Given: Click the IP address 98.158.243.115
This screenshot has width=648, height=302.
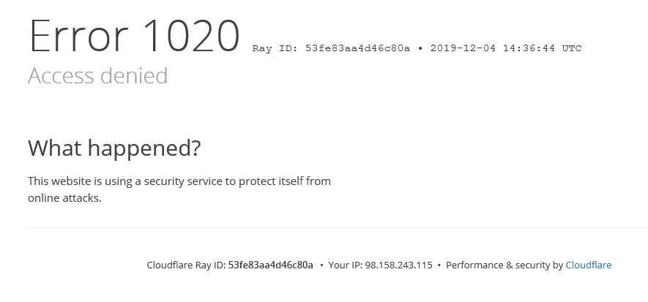Looking at the screenshot, I should (x=398, y=265).
